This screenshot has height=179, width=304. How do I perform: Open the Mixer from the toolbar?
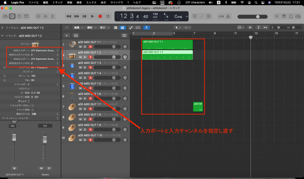(46, 16)
